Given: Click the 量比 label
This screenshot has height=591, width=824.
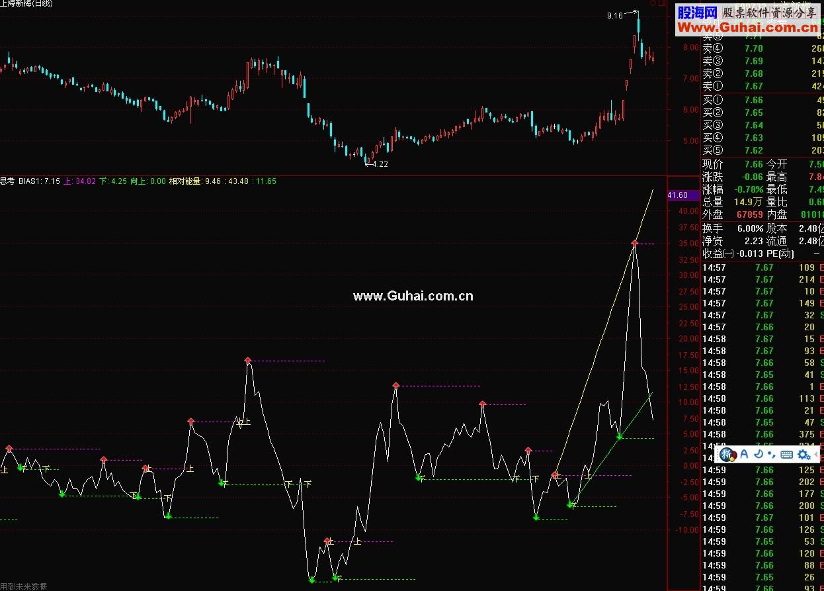Looking at the screenshot, I should [776, 202].
